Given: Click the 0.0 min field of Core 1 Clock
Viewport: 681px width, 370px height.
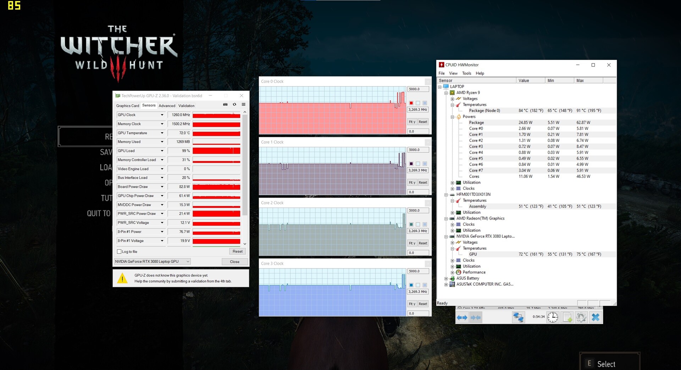Looking at the screenshot, I should pyautogui.click(x=418, y=192).
